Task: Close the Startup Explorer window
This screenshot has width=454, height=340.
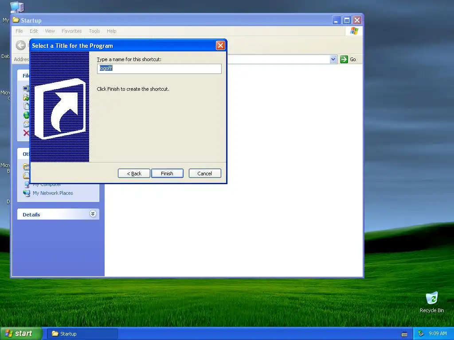Action: [357, 20]
